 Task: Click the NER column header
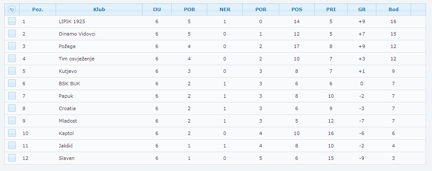click(225, 9)
